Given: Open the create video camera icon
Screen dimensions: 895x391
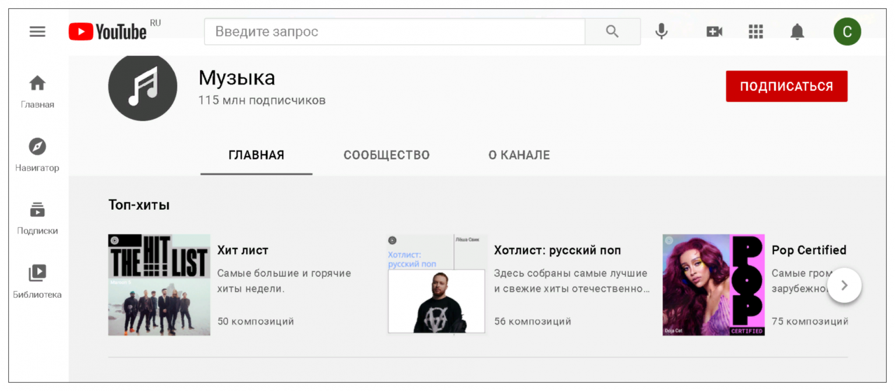Looking at the screenshot, I should [714, 31].
